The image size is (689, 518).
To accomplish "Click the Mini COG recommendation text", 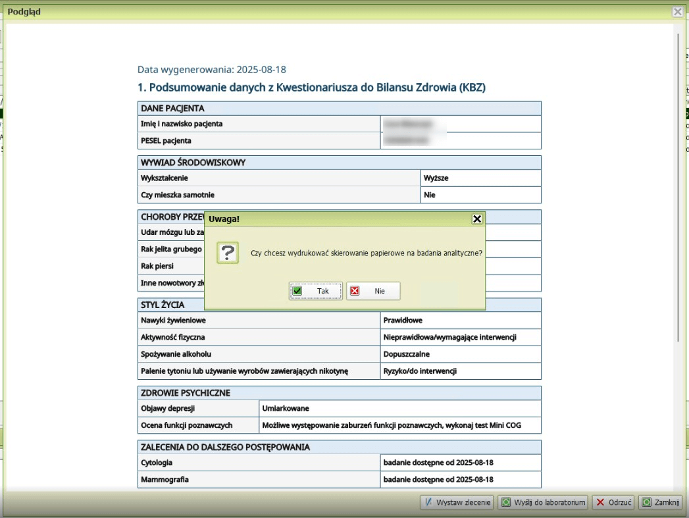I will (392, 425).
